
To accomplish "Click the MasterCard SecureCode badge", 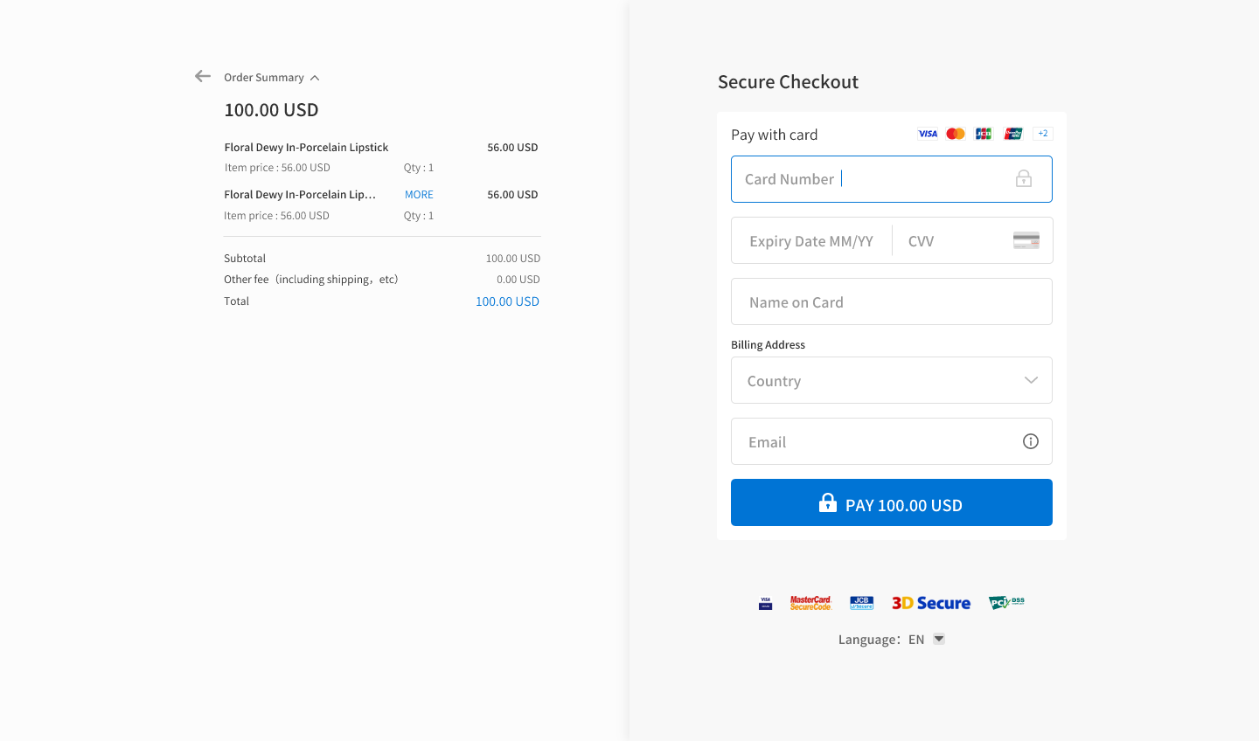I will (x=810, y=603).
